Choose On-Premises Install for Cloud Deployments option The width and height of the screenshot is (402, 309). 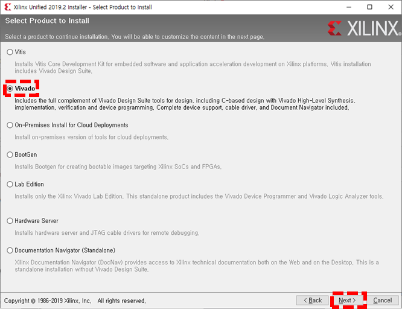pos(10,125)
